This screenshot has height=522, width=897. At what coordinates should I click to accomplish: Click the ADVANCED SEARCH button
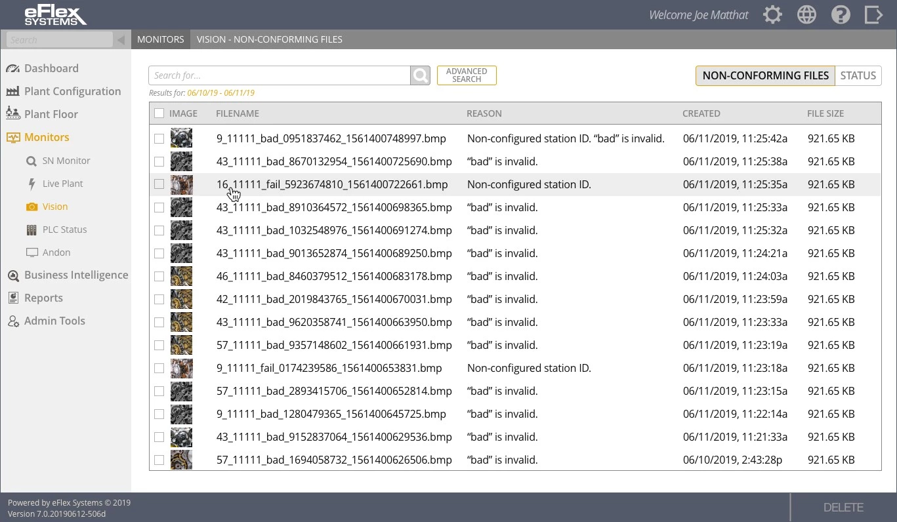click(467, 75)
